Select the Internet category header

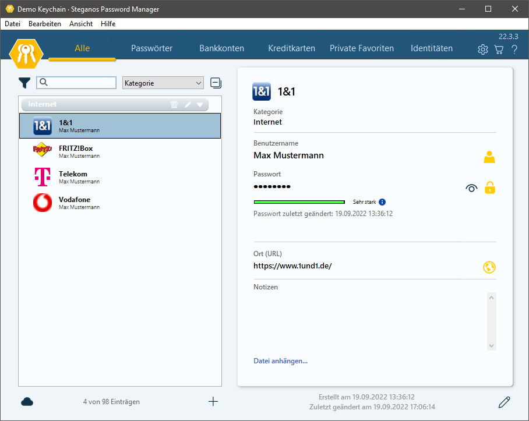pyautogui.click(x=115, y=104)
